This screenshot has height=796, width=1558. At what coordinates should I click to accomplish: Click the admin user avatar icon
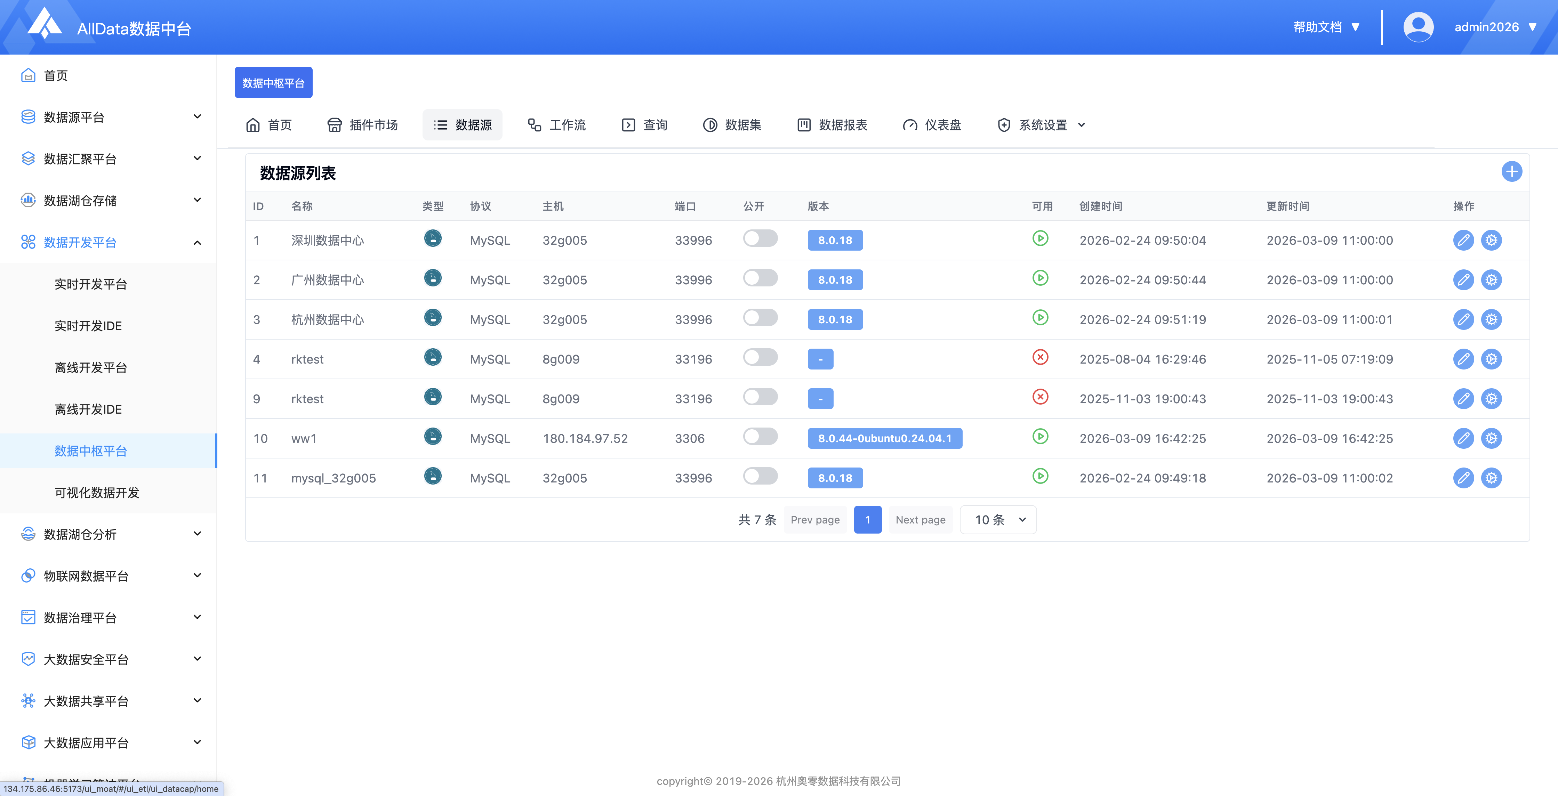point(1418,27)
